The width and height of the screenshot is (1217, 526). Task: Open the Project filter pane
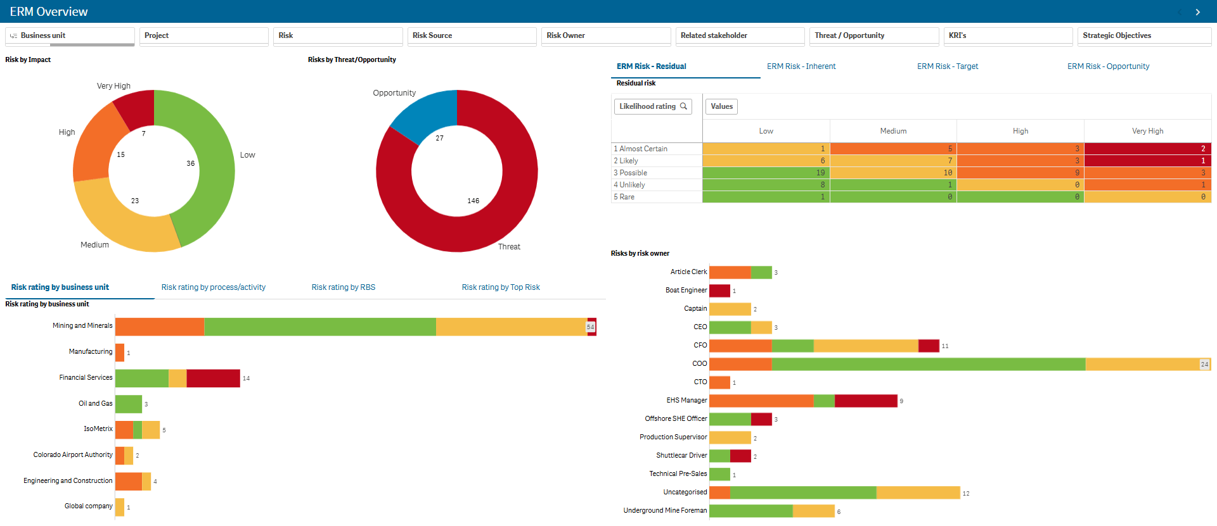pos(203,36)
